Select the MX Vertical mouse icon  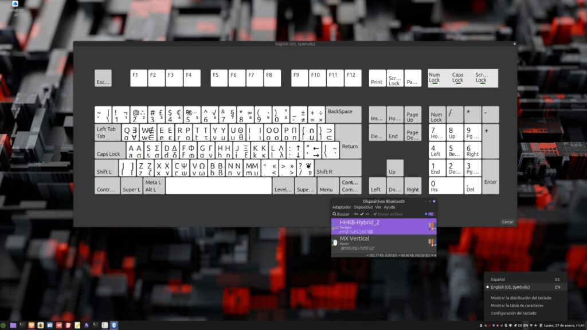click(x=335, y=242)
